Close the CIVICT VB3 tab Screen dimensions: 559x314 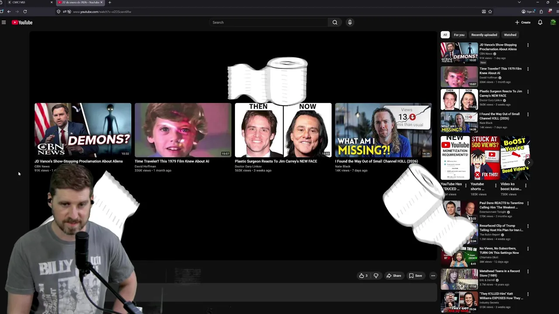point(52,3)
